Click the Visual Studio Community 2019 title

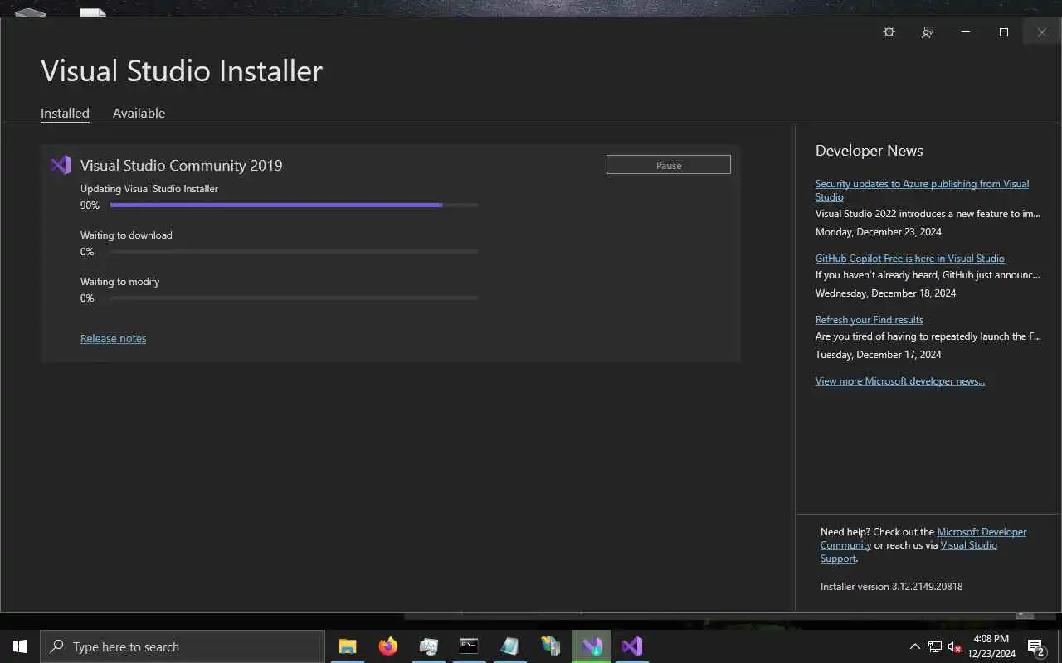click(181, 165)
